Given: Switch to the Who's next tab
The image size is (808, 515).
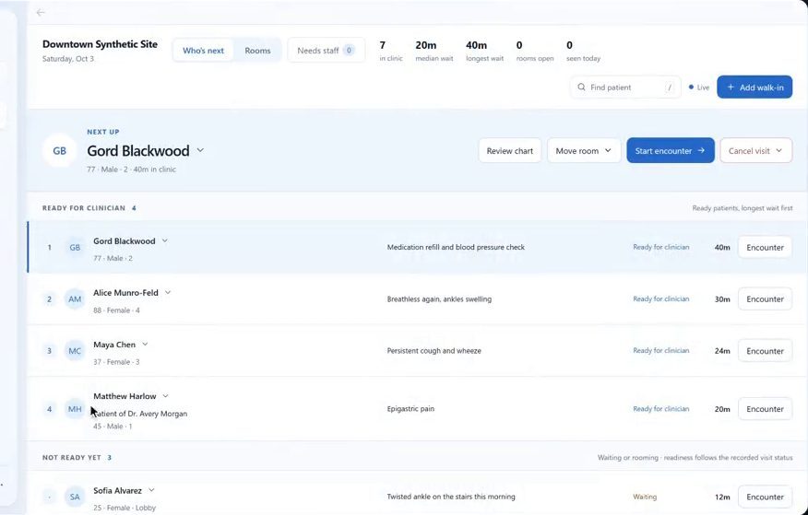Looking at the screenshot, I should (x=203, y=51).
